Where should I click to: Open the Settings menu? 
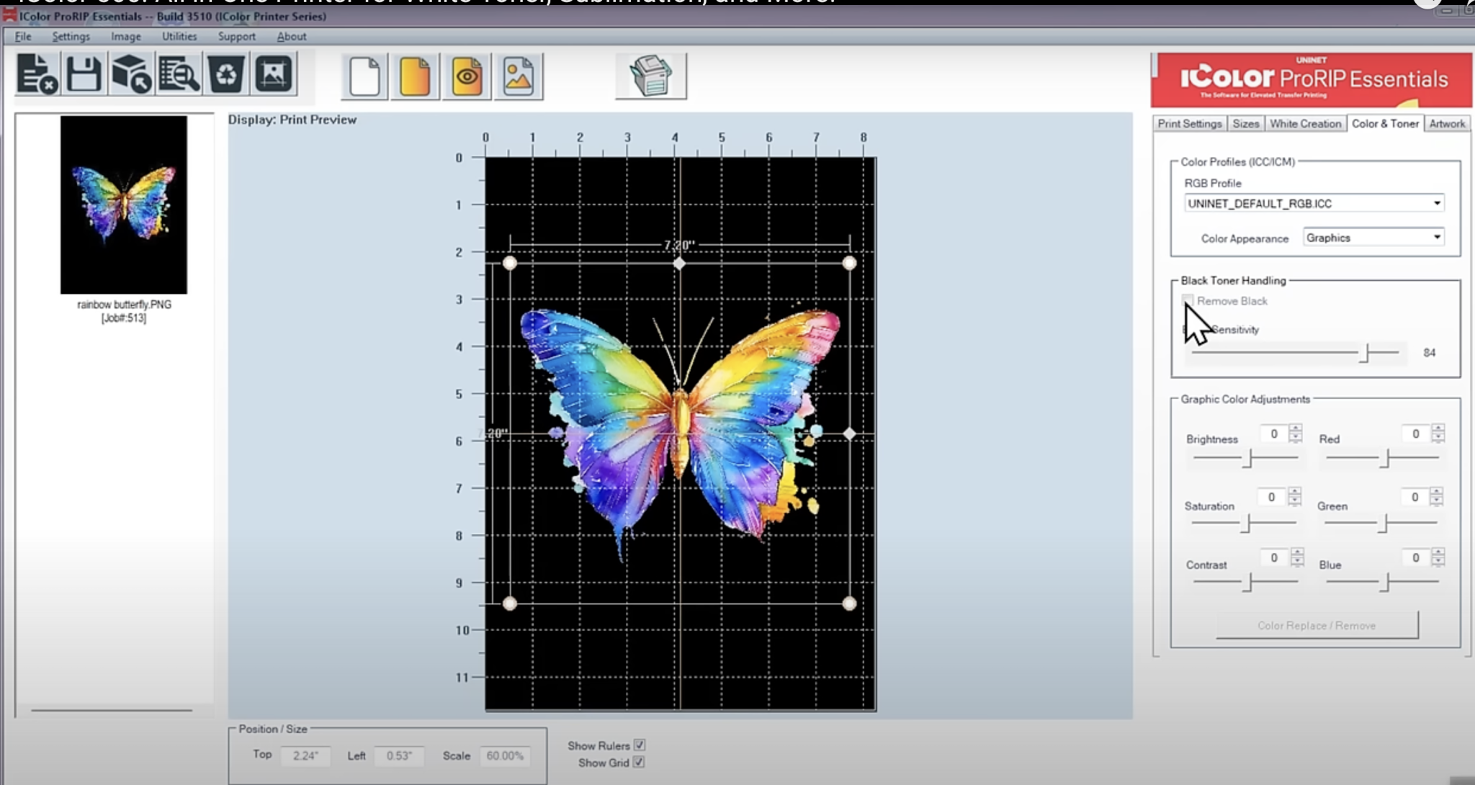tap(71, 36)
